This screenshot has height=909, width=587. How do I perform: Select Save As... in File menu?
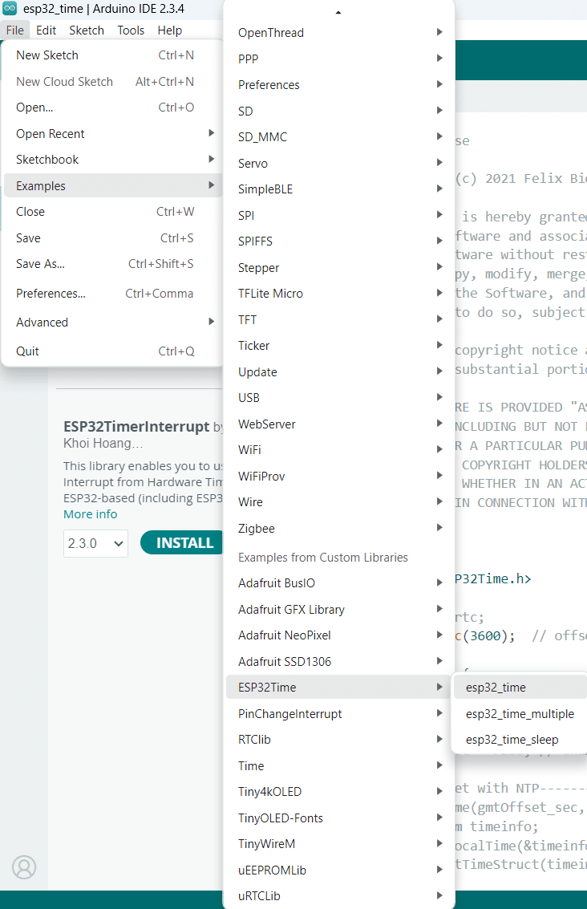(x=112, y=264)
